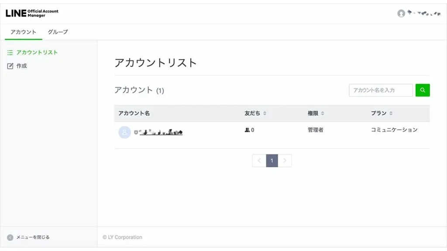The height and width of the screenshot is (251, 447).
Task: Click the 作成 pencil icon in the sidebar
Action: click(x=10, y=66)
